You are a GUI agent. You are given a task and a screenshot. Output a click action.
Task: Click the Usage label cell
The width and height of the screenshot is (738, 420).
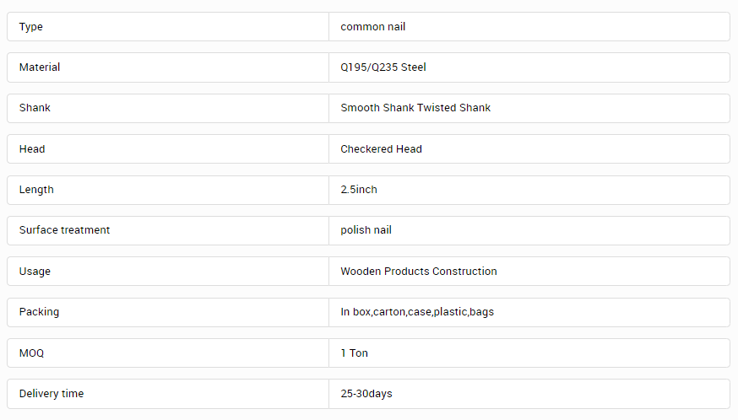167,272
